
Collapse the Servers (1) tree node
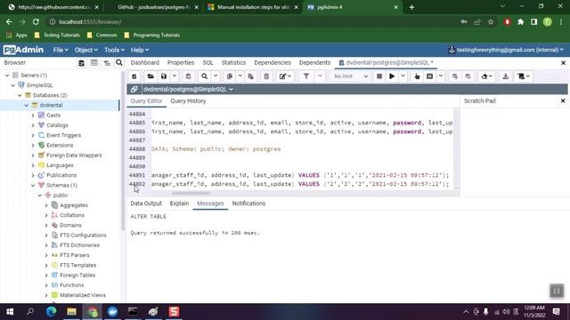(7, 76)
